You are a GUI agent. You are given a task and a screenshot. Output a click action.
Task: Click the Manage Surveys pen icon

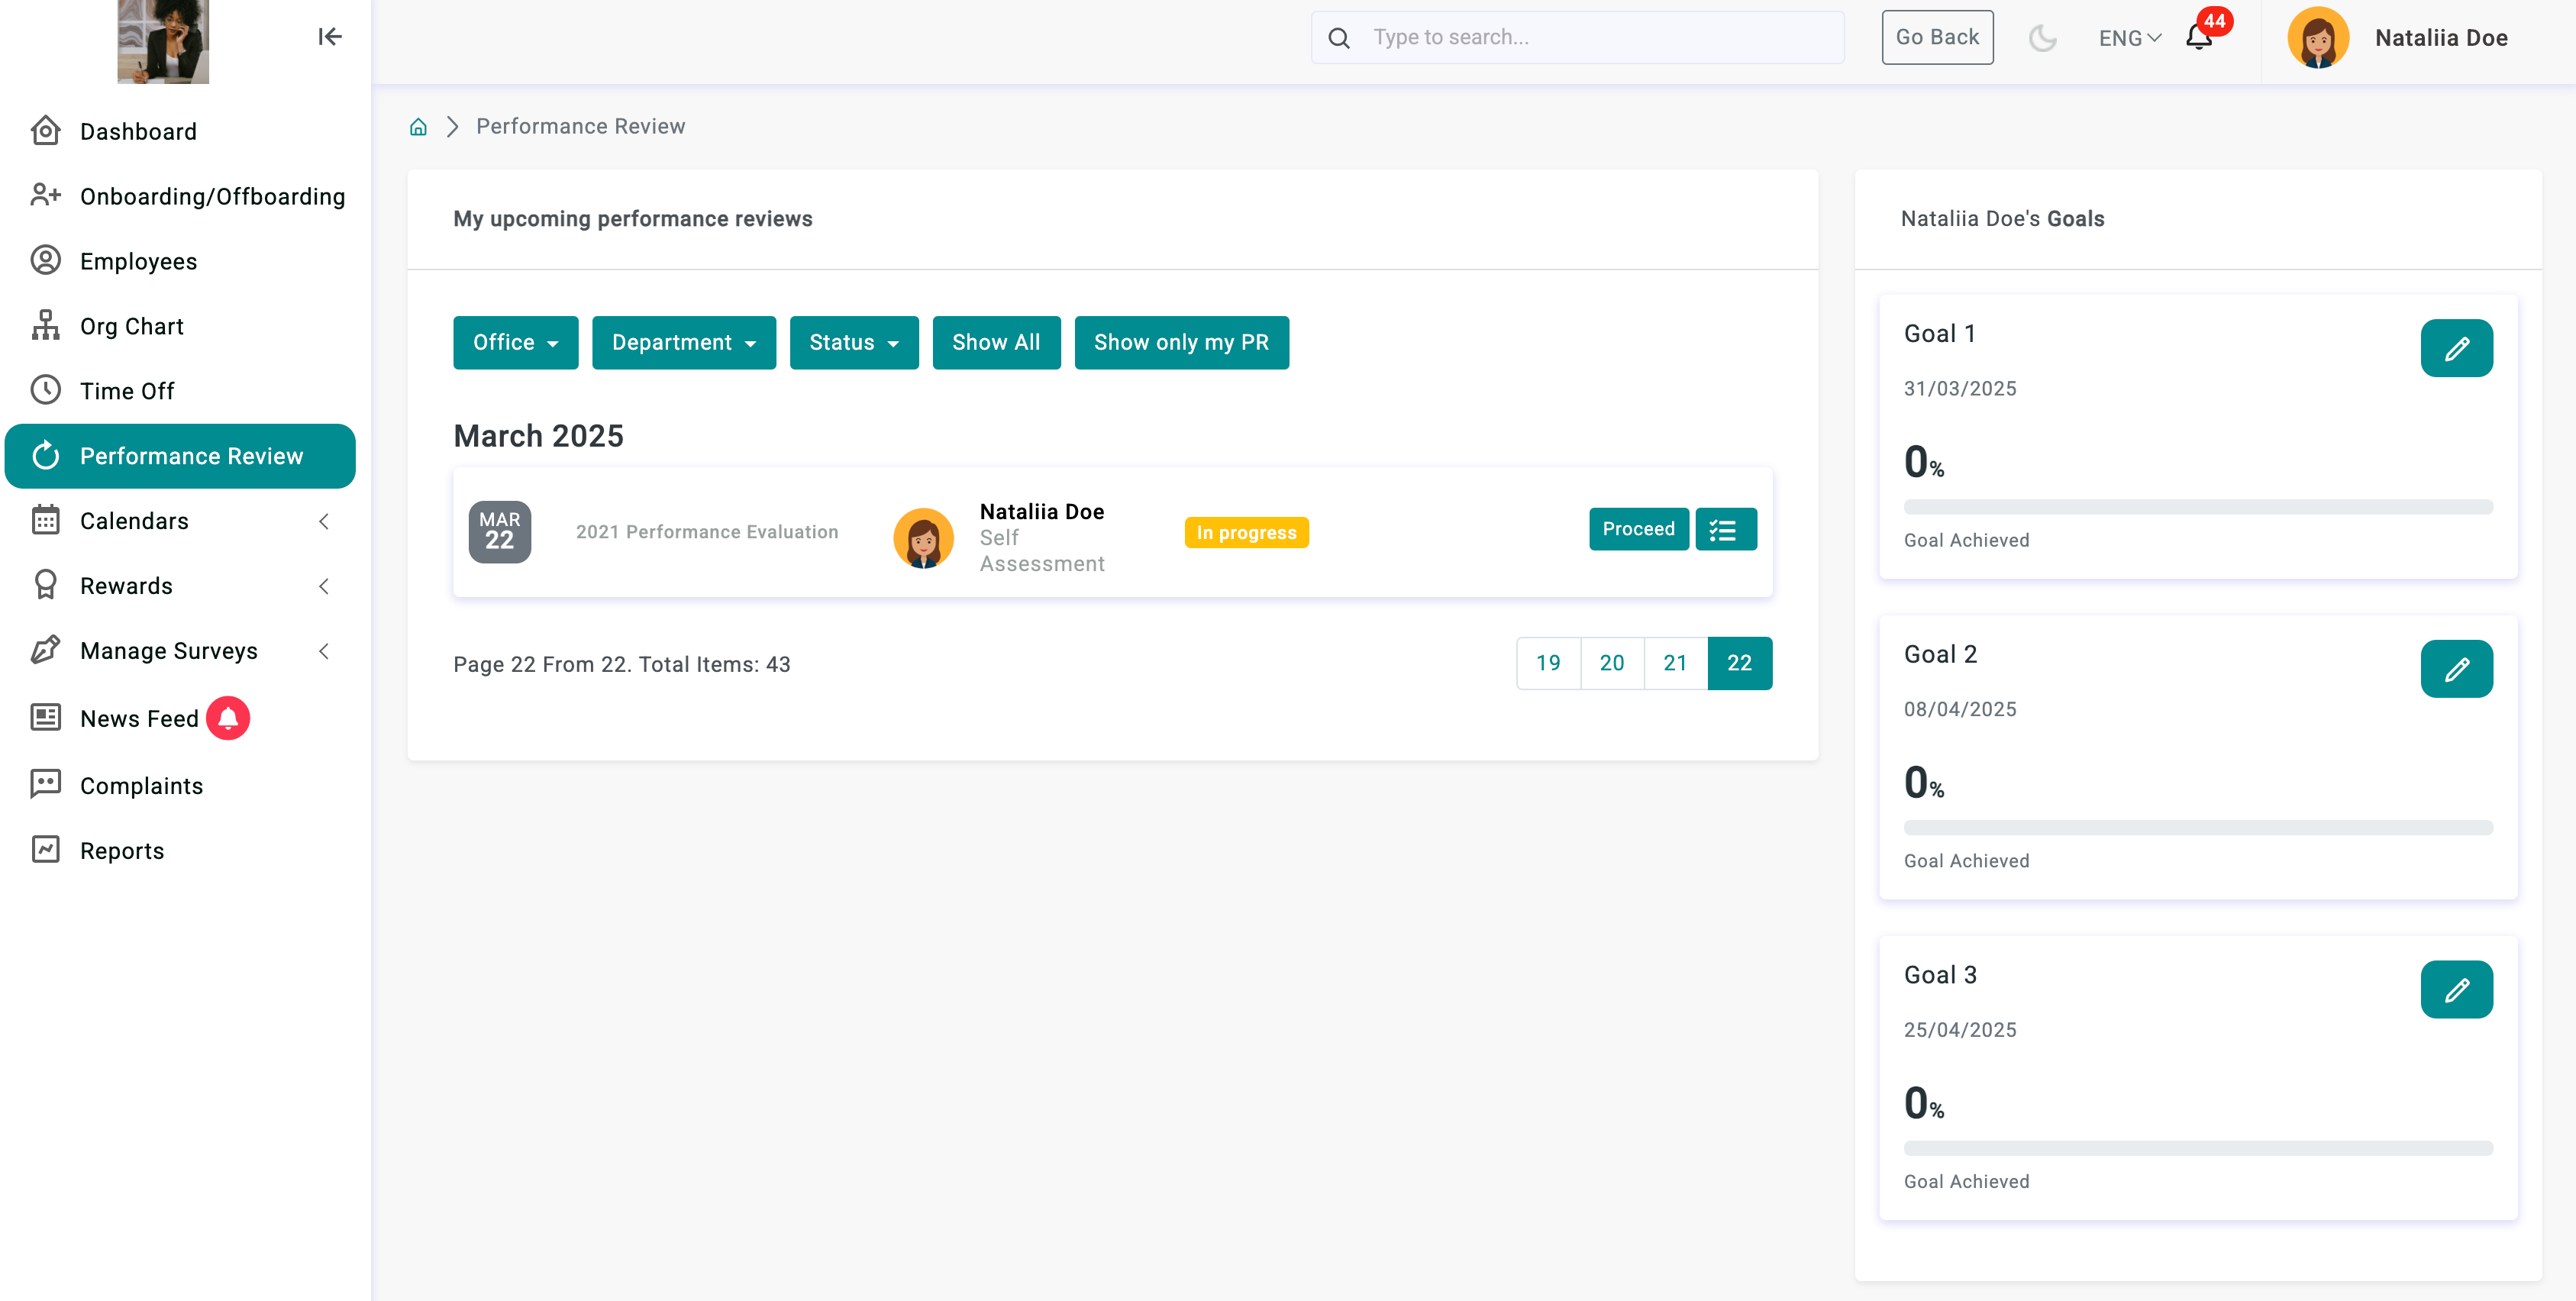click(x=46, y=650)
